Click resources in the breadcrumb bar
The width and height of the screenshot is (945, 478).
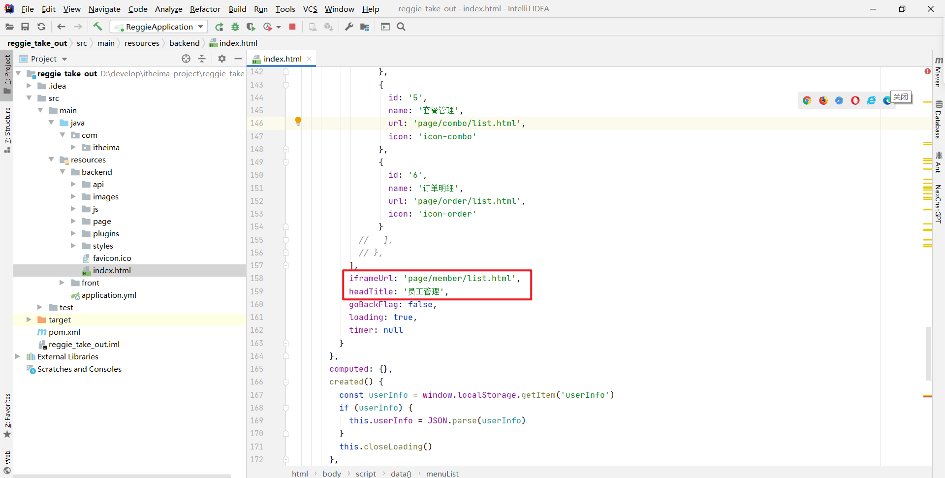142,43
